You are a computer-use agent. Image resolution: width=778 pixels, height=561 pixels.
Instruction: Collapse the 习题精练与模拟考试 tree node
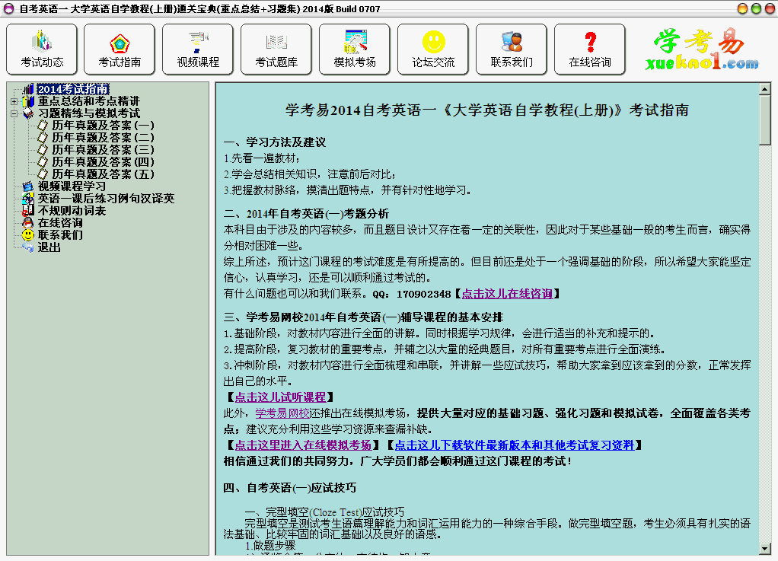coord(14,113)
